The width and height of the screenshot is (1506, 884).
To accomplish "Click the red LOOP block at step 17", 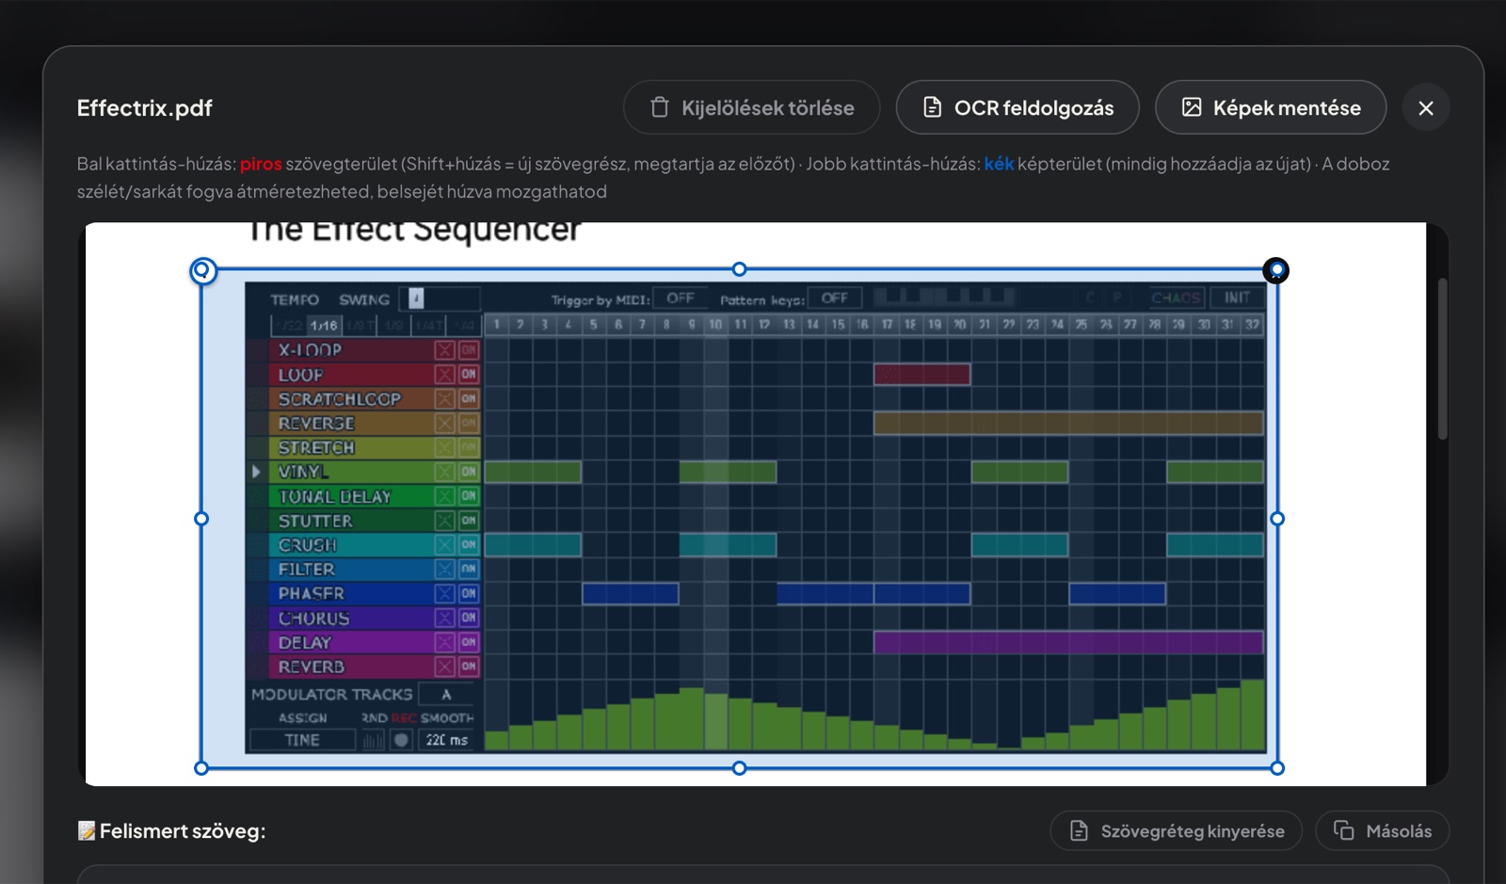I will coord(921,374).
